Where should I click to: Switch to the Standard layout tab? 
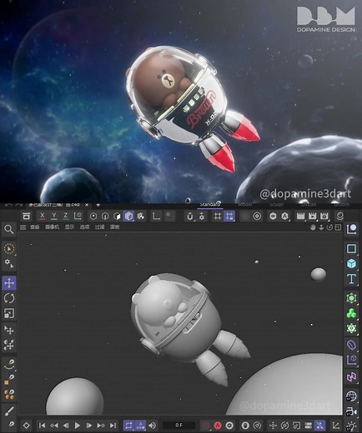(210, 205)
